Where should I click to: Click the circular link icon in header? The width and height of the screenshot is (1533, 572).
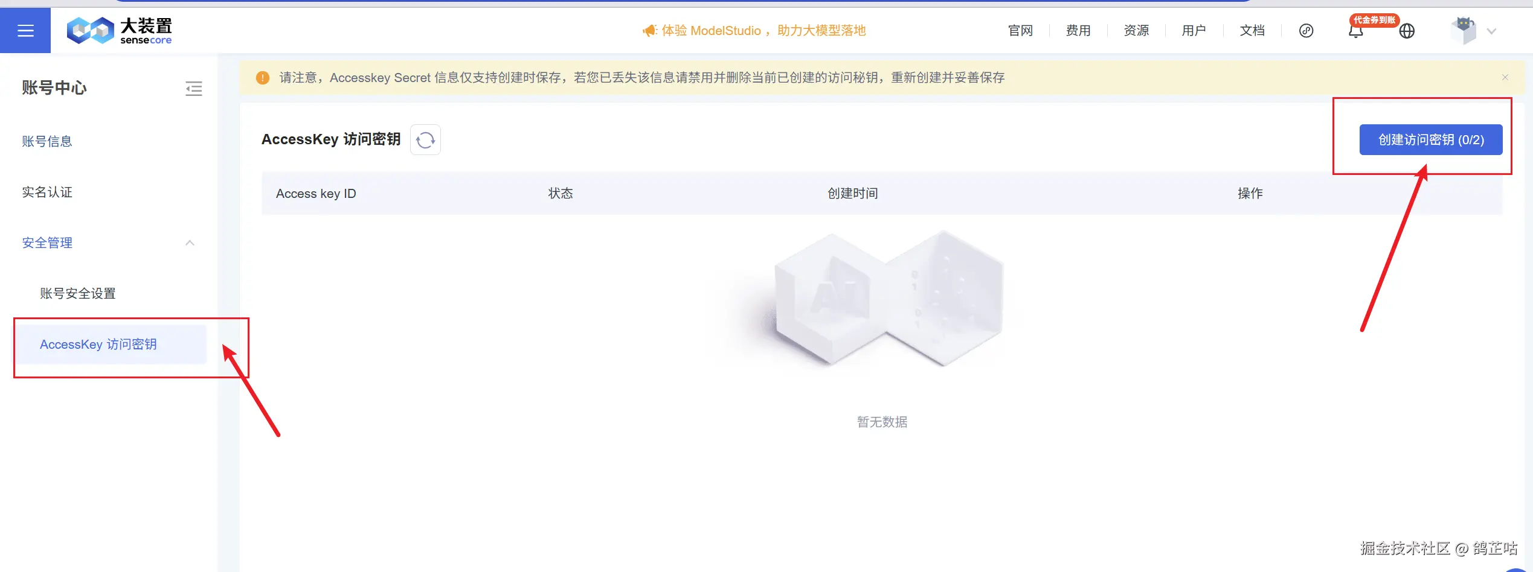click(1306, 31)
